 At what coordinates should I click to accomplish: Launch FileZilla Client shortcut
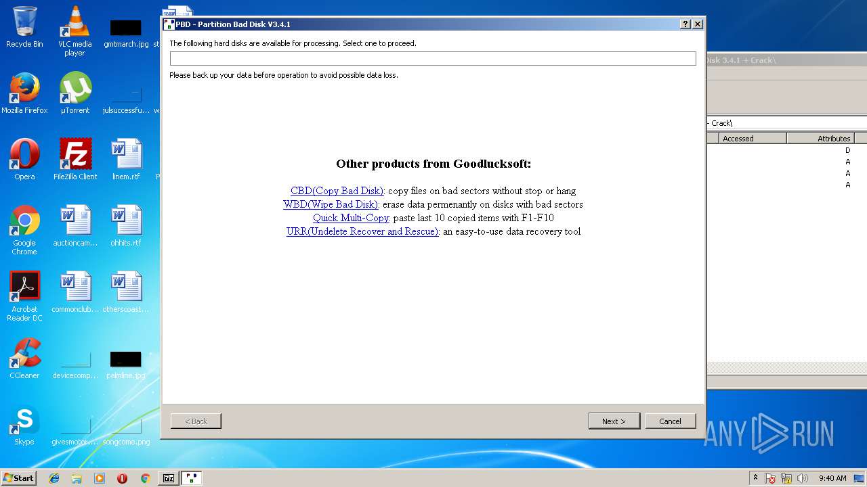click(75, 160)
